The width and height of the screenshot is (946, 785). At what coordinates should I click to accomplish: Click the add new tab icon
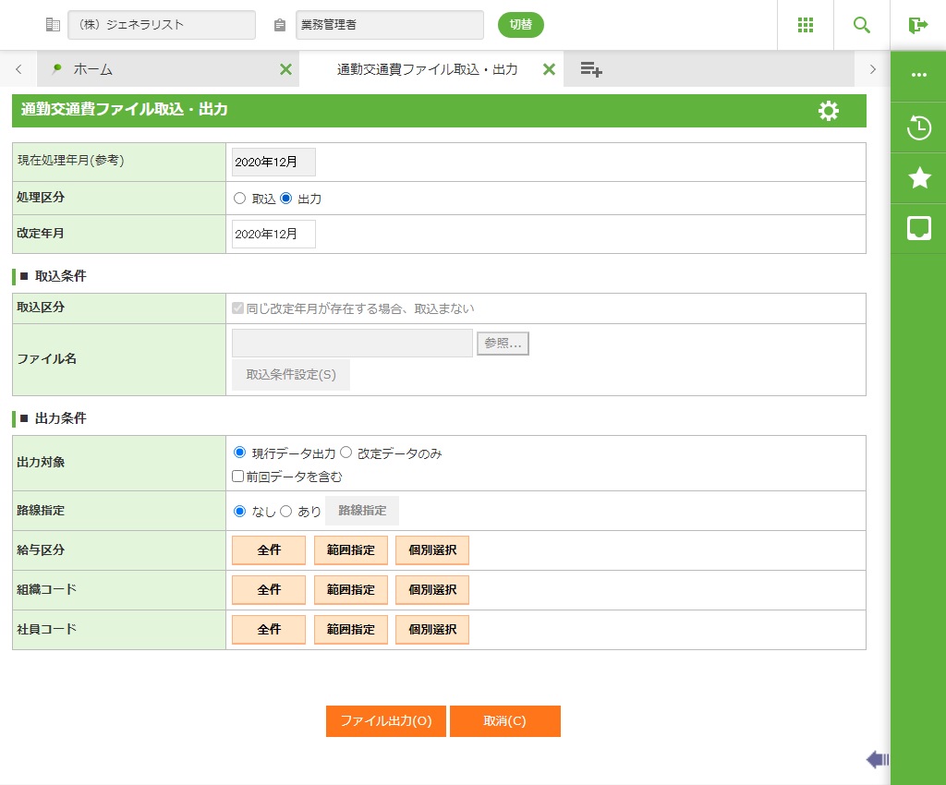tap(591, 69)
